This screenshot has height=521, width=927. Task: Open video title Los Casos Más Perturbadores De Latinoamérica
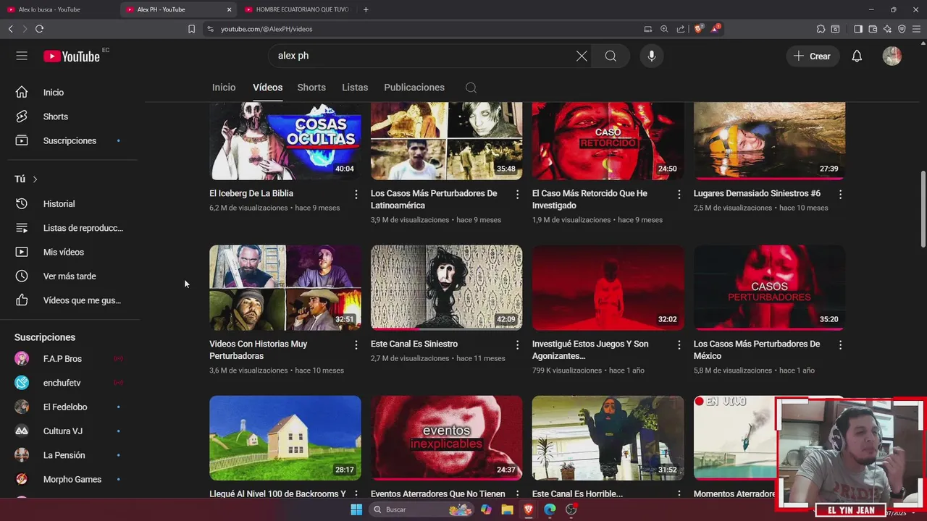click(434, 200)
